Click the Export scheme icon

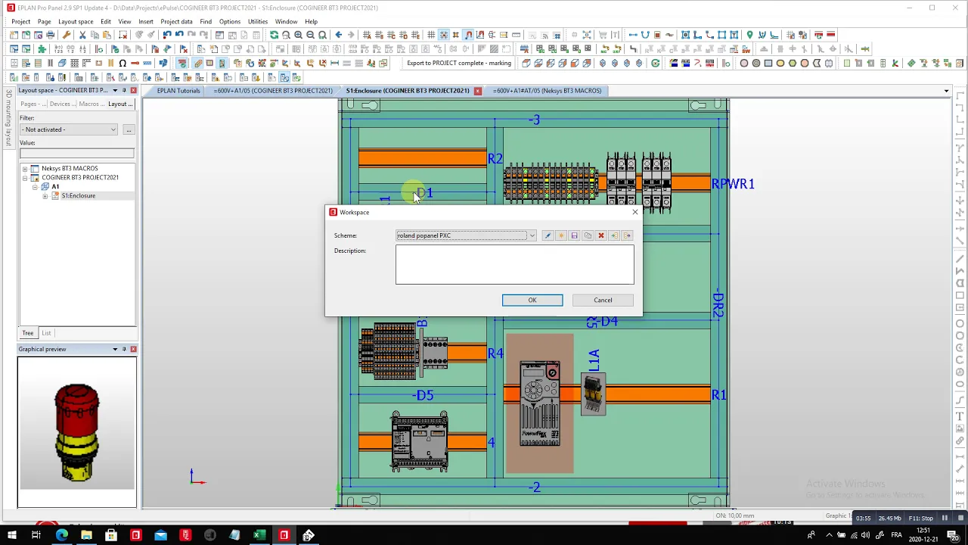[628, 235]
